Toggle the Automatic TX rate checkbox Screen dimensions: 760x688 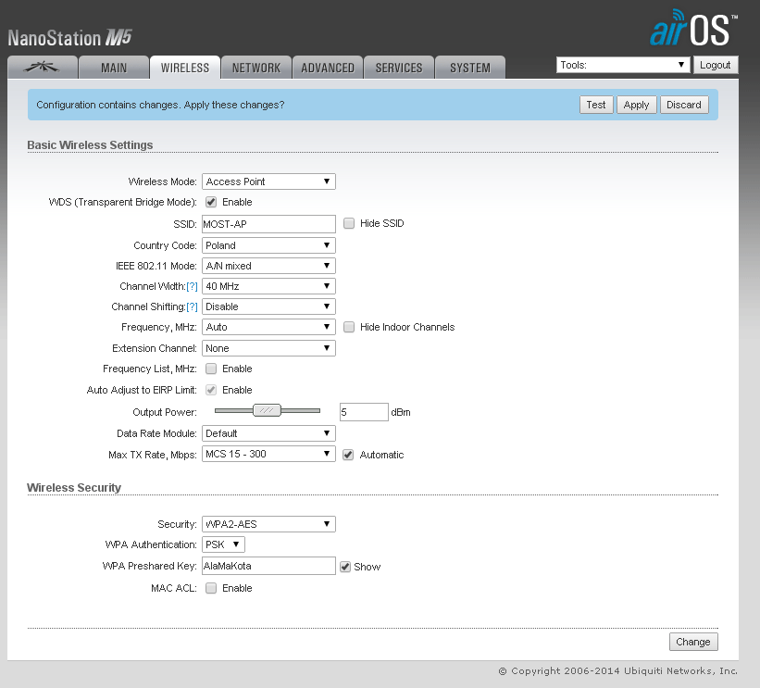pyautogui.click(x=348, y=455)
